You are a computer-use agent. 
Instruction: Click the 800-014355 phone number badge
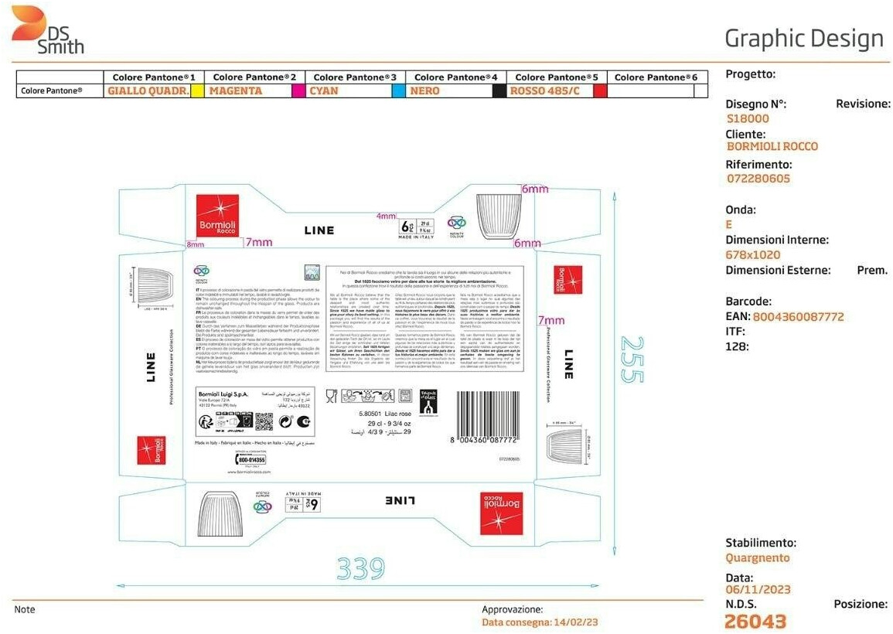(250, 459)
